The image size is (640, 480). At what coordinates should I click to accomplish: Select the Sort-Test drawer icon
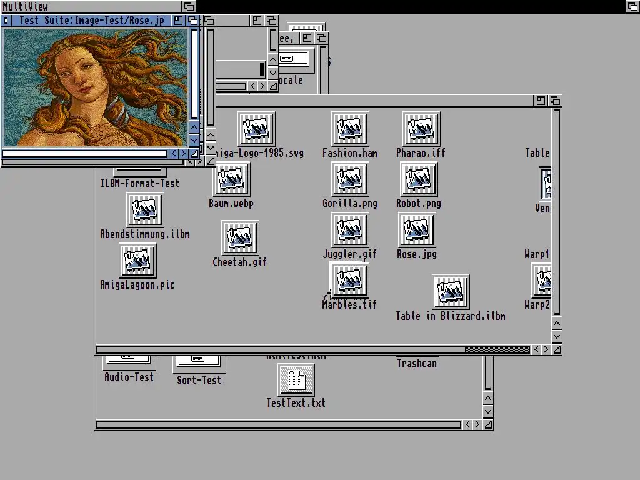[x=199, y=364]
